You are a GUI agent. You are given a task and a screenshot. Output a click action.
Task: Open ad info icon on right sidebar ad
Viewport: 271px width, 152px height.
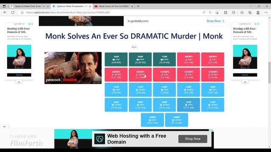[255, 24]
